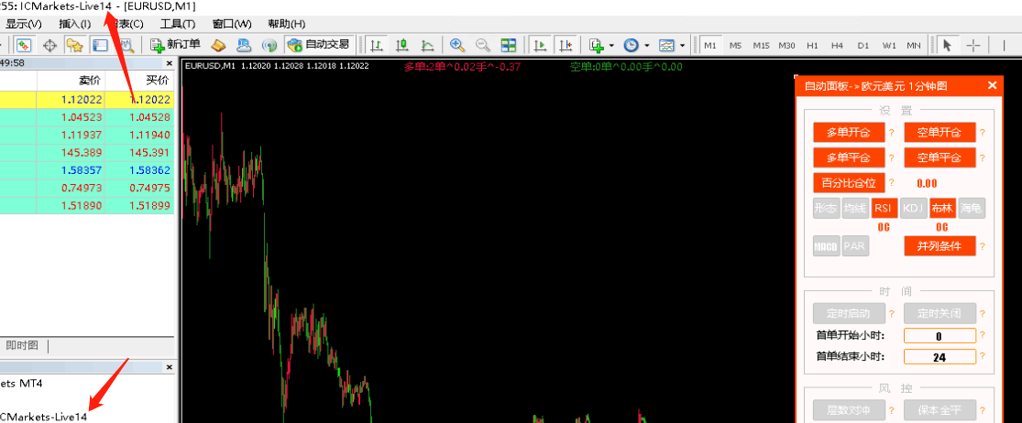Screen dimensions: 1022x423
Task: Click the 多单开仓 button
Action: point(849,133)
